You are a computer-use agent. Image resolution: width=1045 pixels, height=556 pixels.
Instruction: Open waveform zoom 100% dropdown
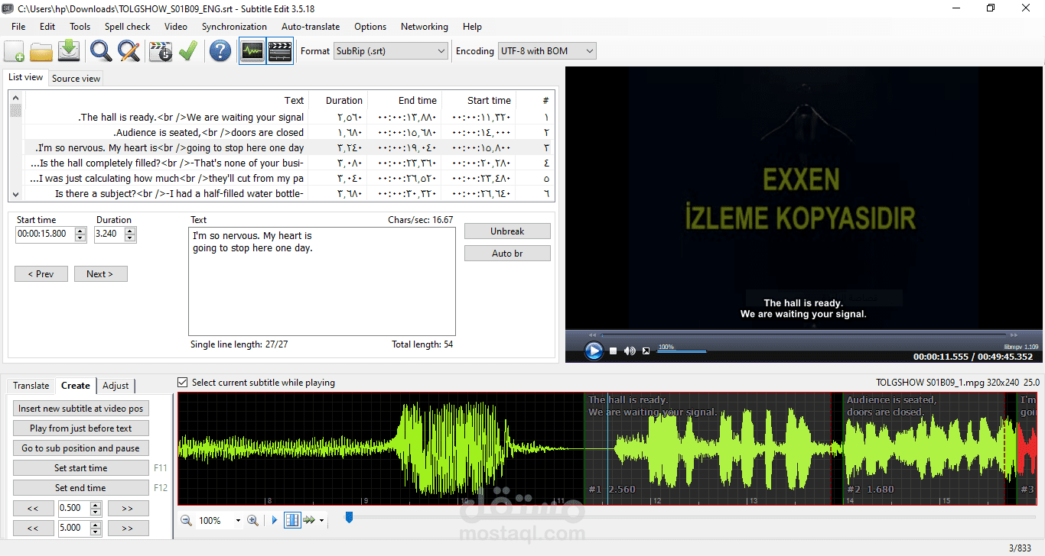tap(238, 521)
